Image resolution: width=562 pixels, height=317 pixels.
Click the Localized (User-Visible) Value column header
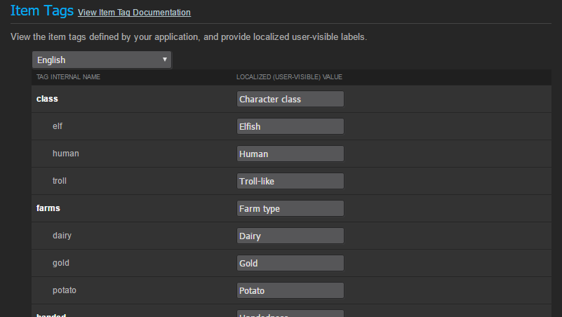289,76
